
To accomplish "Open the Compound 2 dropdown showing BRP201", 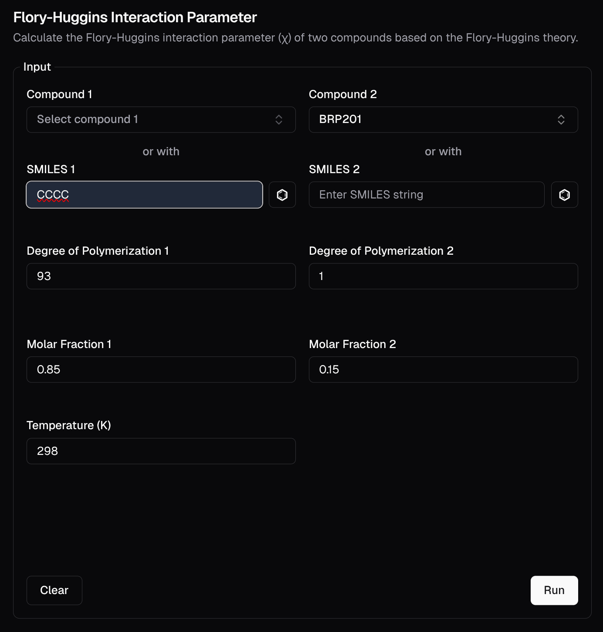I will point(443,120).
